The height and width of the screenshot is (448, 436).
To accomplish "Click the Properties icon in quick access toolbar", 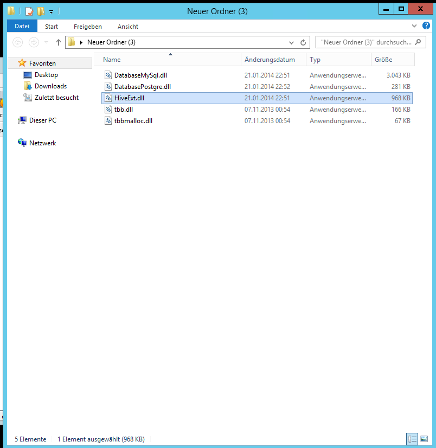I will (x=29, y=11).
